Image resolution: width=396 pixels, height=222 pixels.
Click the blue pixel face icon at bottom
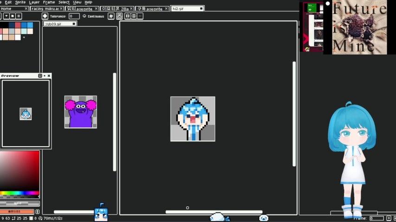pyautogui.click(x=101, y=213)
